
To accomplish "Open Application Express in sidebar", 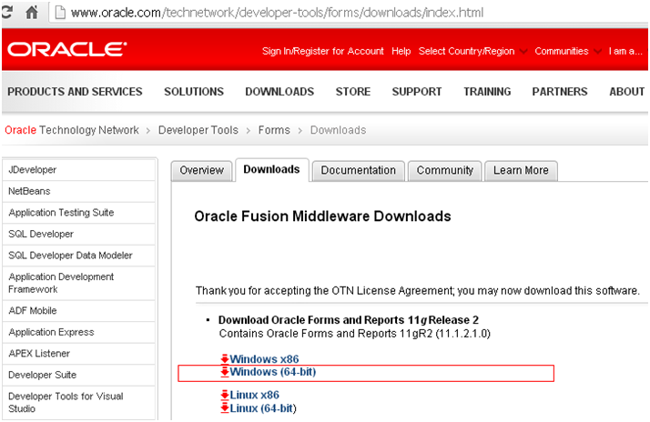I will pyautogui.click(x=79, y=333).
